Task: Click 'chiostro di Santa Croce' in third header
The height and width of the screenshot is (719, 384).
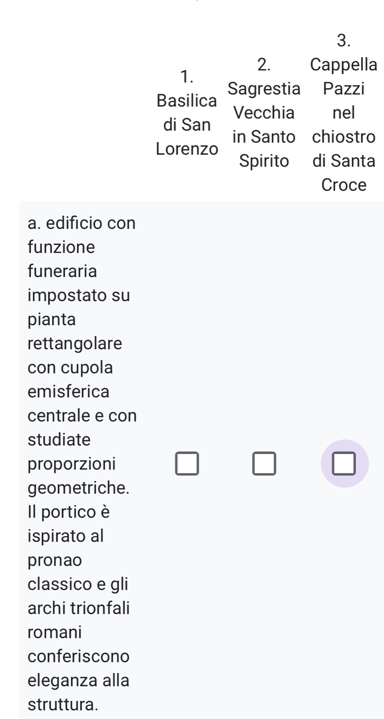Action: tap(344, 161)
